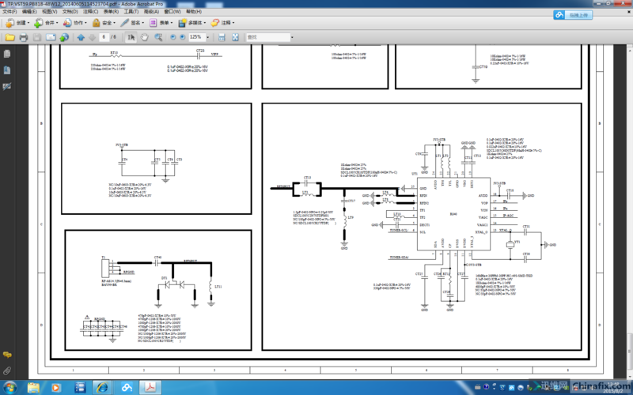Screen dimensions: 633x395
Task: Click the Open file folder icon
Action: click(10, 37)
